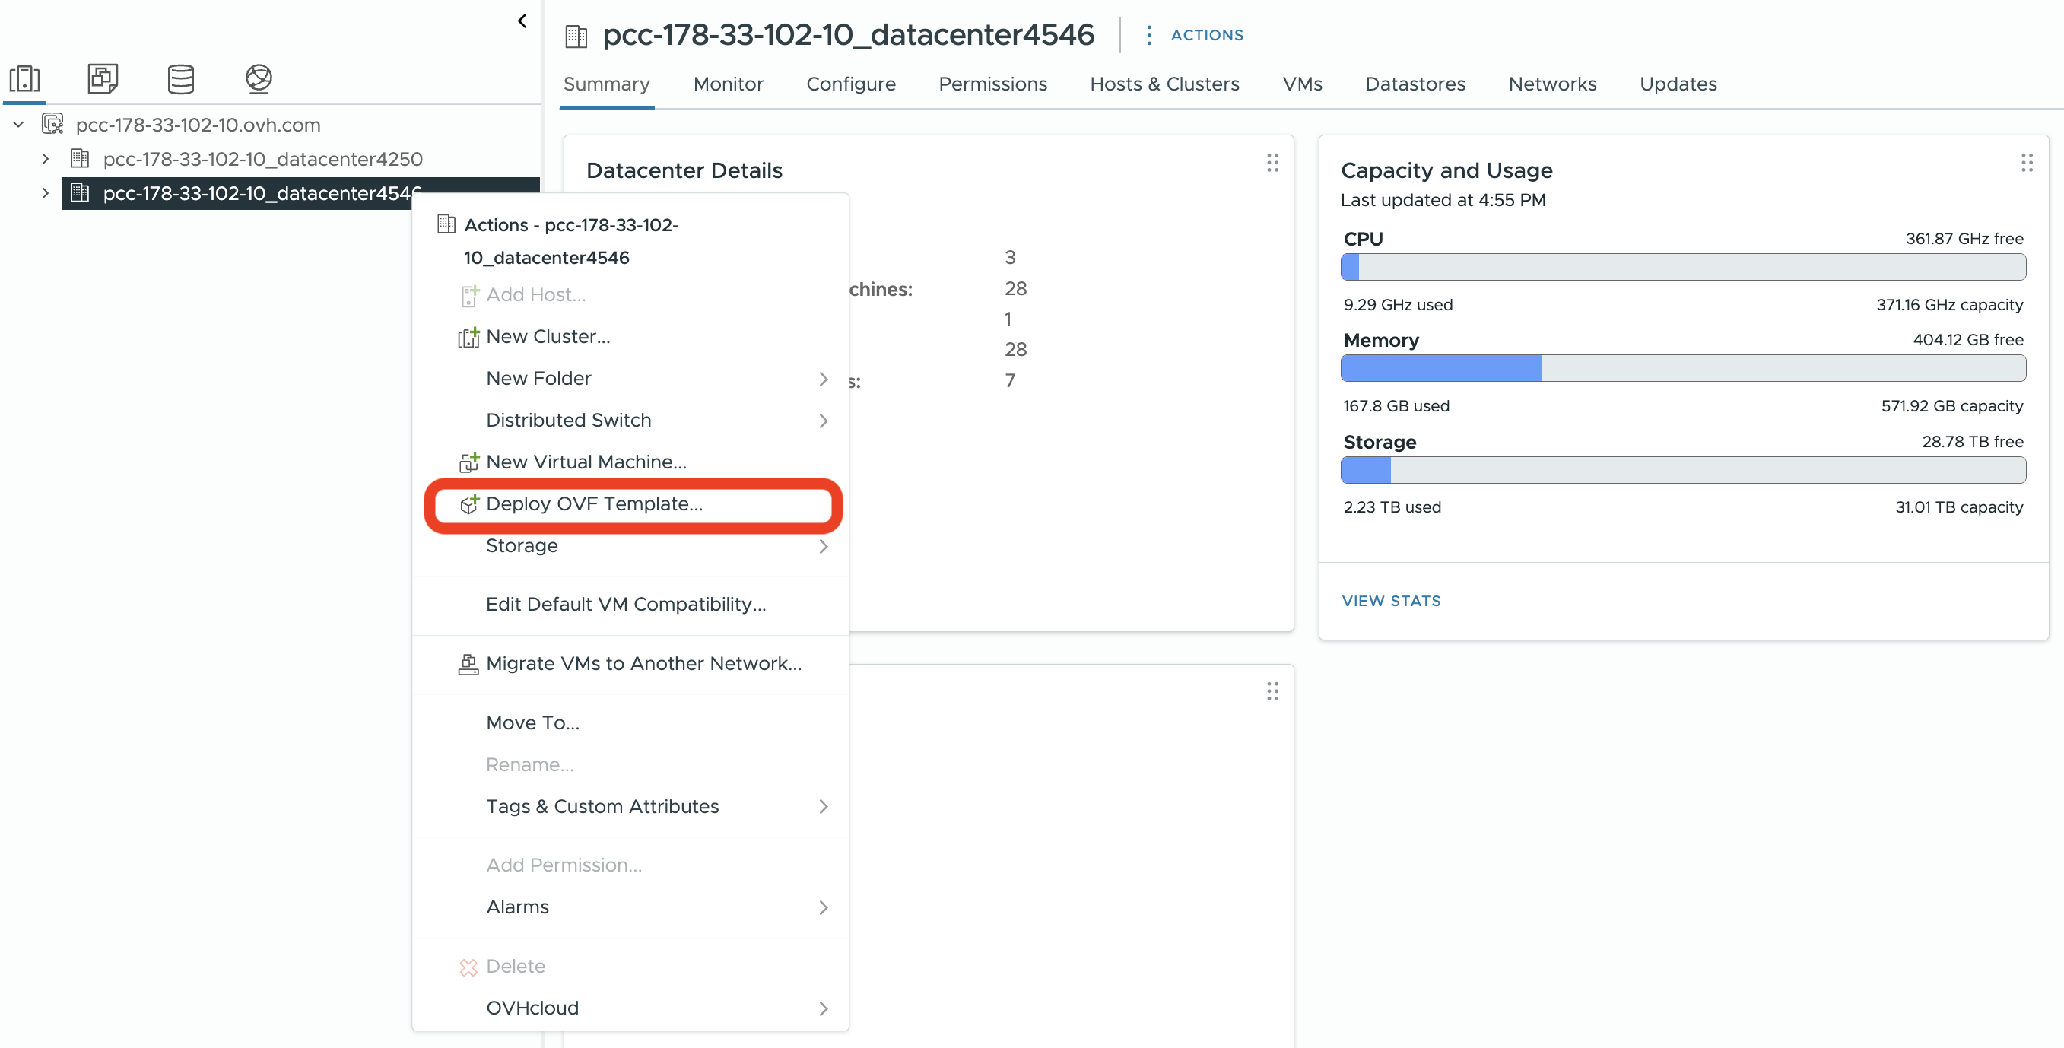Click the VIEW STATS link

click(x=1391, y=601)
